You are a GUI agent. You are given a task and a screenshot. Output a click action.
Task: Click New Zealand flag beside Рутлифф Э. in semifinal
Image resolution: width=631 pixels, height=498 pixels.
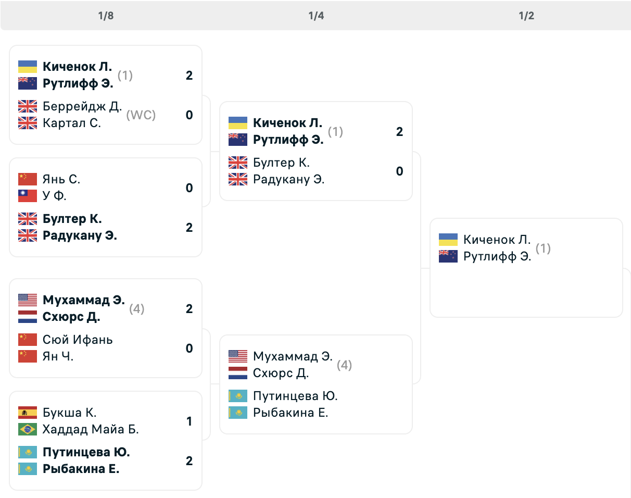(448, 256)
